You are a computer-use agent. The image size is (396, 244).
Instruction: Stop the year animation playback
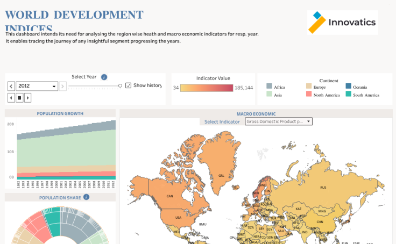click(19, 97)
